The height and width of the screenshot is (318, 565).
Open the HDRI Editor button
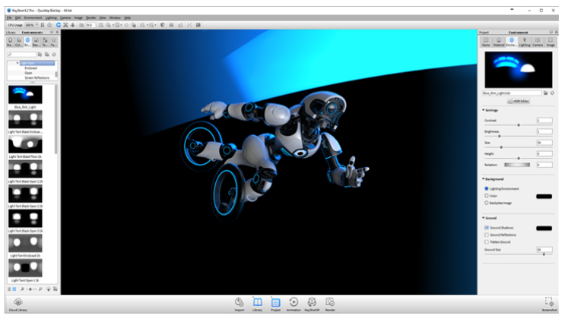518,101
